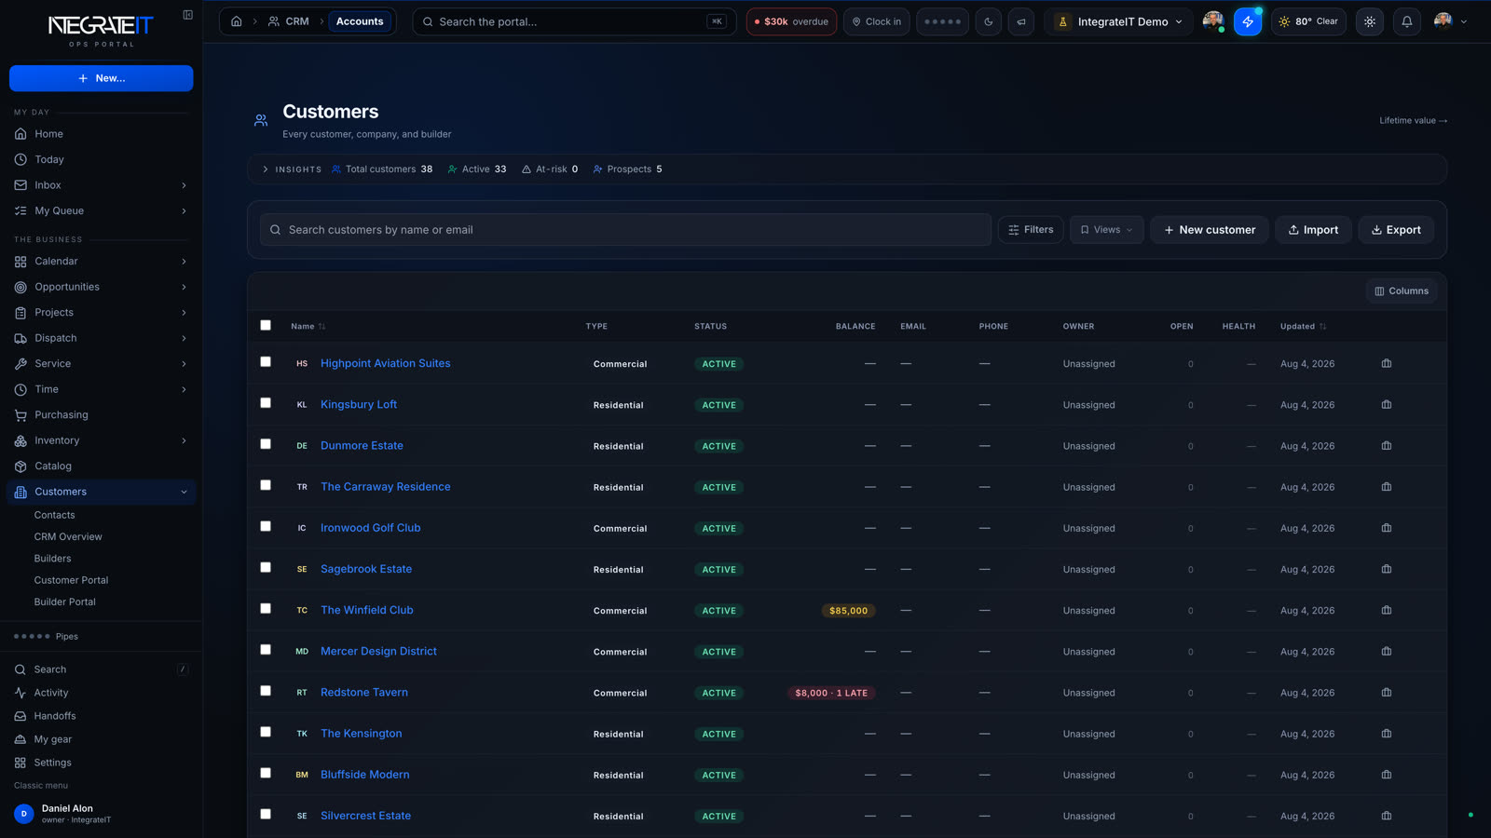Expand Inbox submenu chevron
1491x838 pixels.
[184, 185]
